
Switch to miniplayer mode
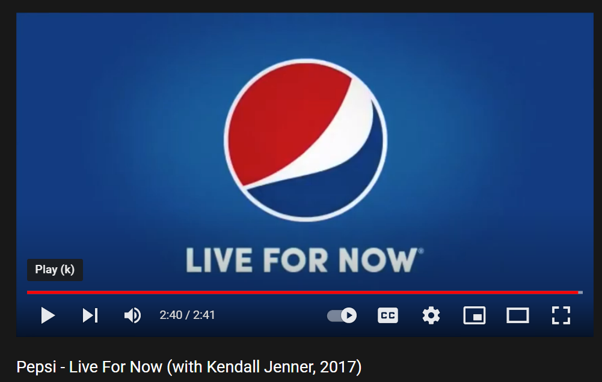[x=475, y=315]
